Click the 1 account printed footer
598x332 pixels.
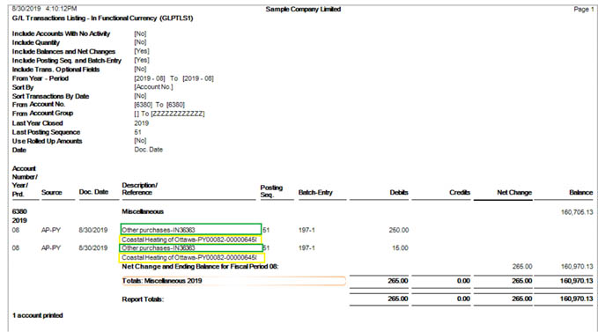coord(37,315)
